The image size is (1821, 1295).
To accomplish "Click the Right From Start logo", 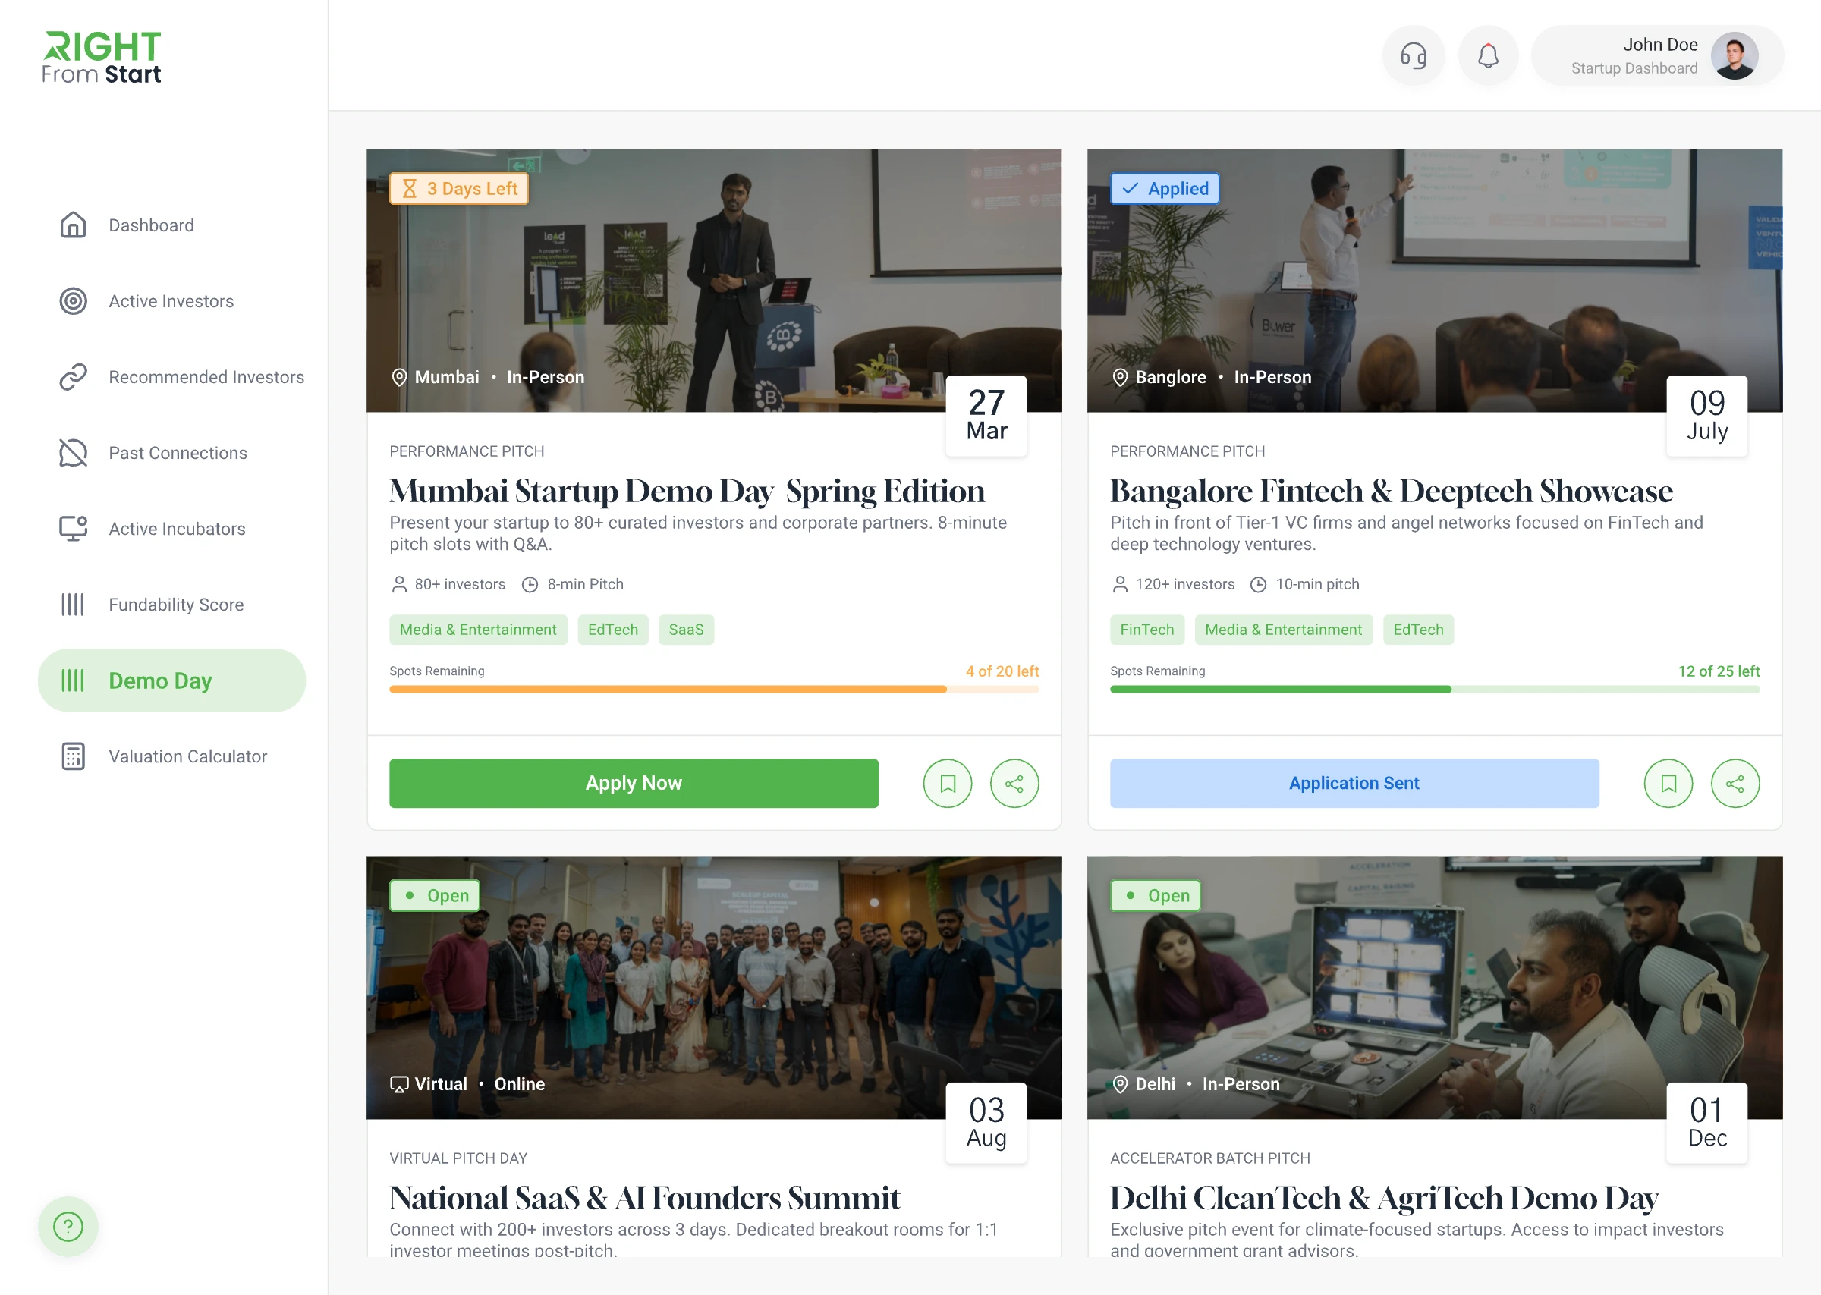I will [x=101, y=58].
